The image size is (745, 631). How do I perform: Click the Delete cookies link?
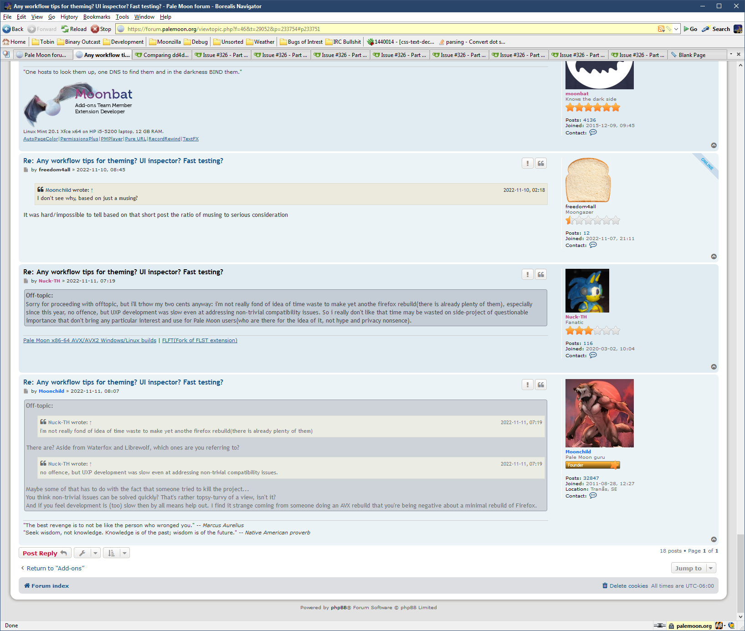pyautogui.click(x=625, y=586)
